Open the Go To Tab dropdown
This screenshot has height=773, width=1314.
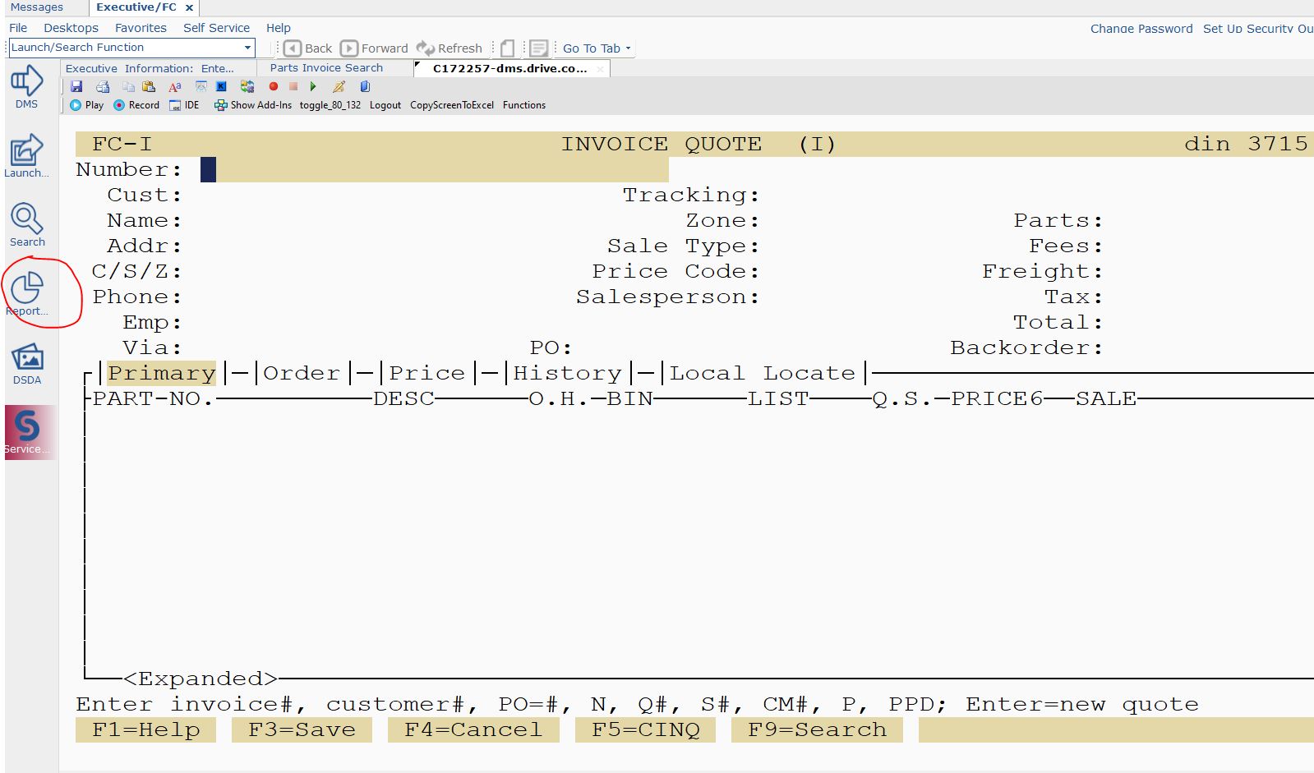tap(597, 48)
